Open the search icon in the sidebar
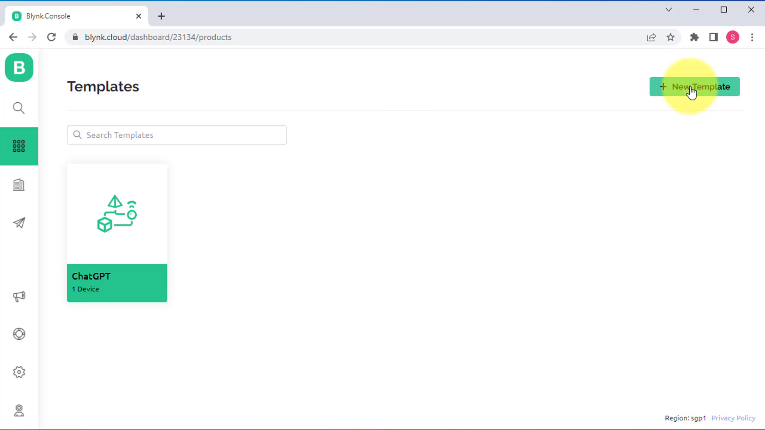The height and width of the screenshot is (430, 765). pos(19,108)
